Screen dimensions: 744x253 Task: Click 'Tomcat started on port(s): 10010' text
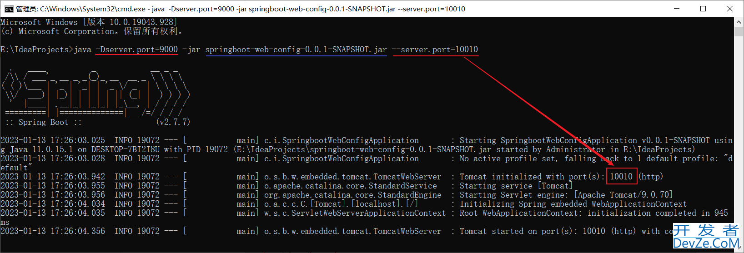(x=533, y=231)
